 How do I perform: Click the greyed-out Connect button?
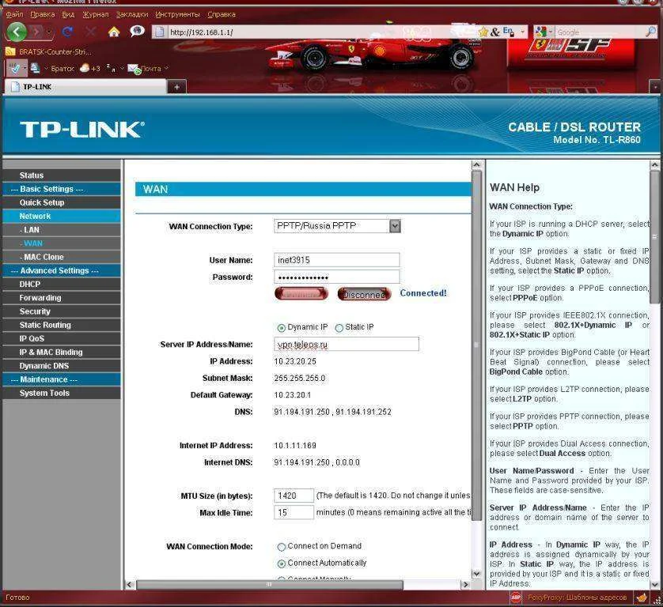(x=301, y=294)
